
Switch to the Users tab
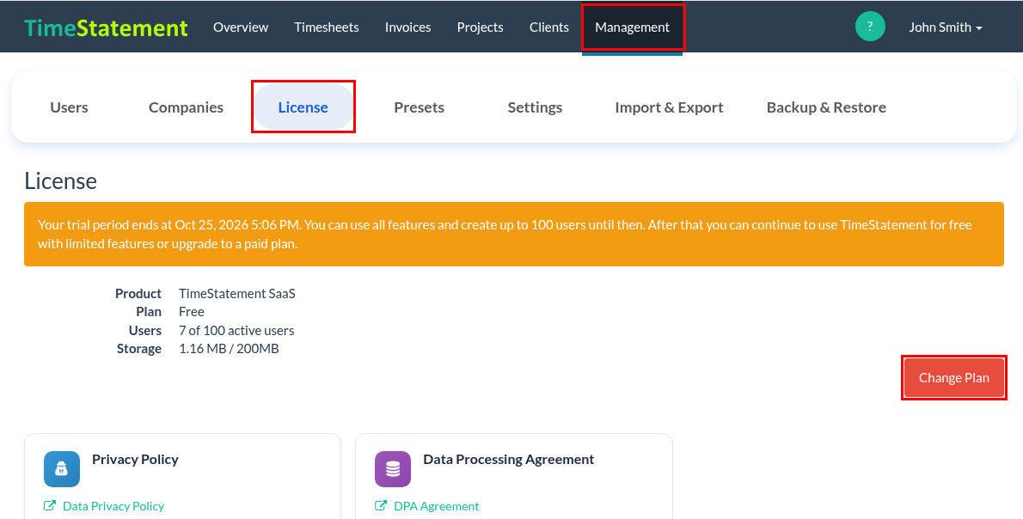[x=69, y=107]
